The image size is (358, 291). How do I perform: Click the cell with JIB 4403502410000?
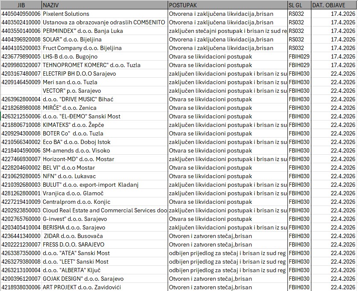point(21,22)
